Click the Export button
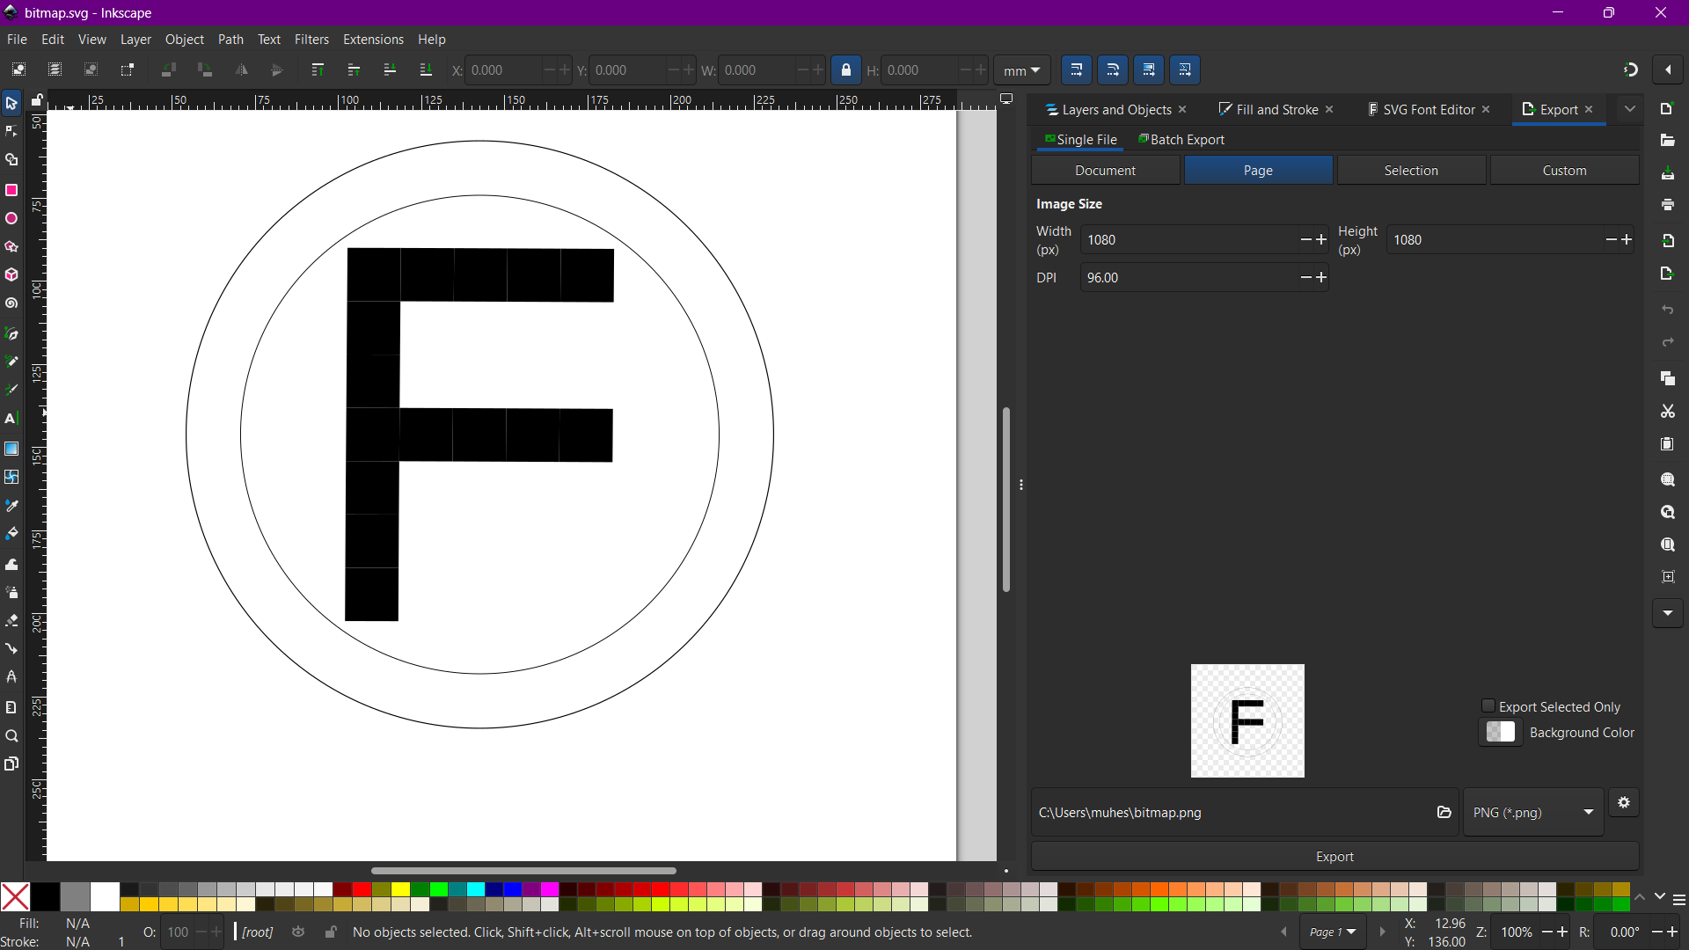This screenshot has width=1689, height=950. 1334,856
